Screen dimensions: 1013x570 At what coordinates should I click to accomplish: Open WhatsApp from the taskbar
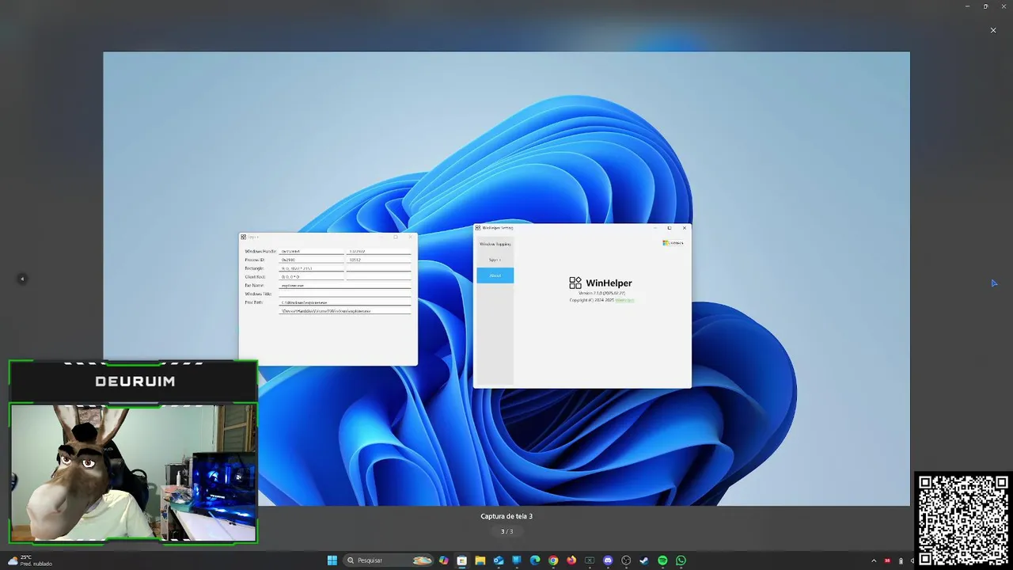pos(681,560)
